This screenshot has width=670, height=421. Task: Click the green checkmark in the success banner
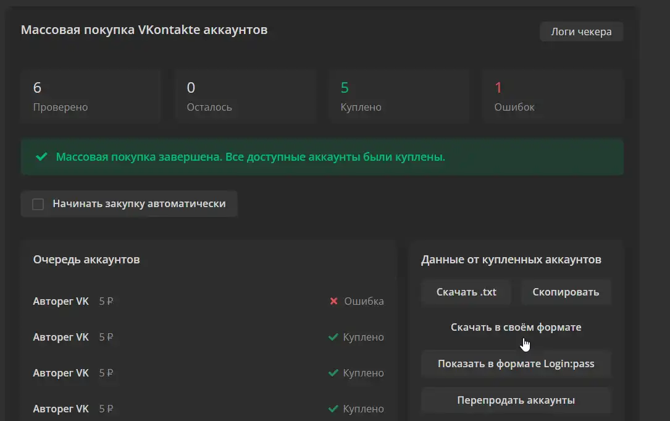point(41,157)
